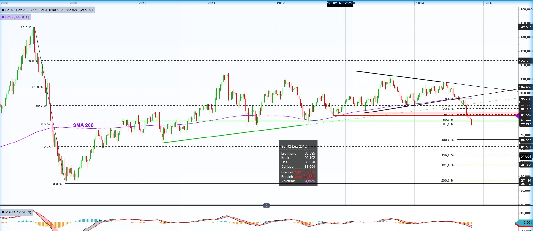
Task: Click the 147,310 price label on the axis
Action: click(x=525, y=27)
